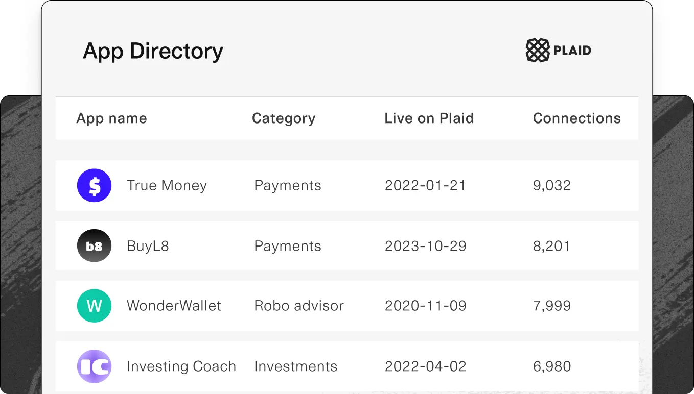The width and height of the screenshot is (694, 394).
Task: Click the App Directory title
Action: tap(153, 51)
